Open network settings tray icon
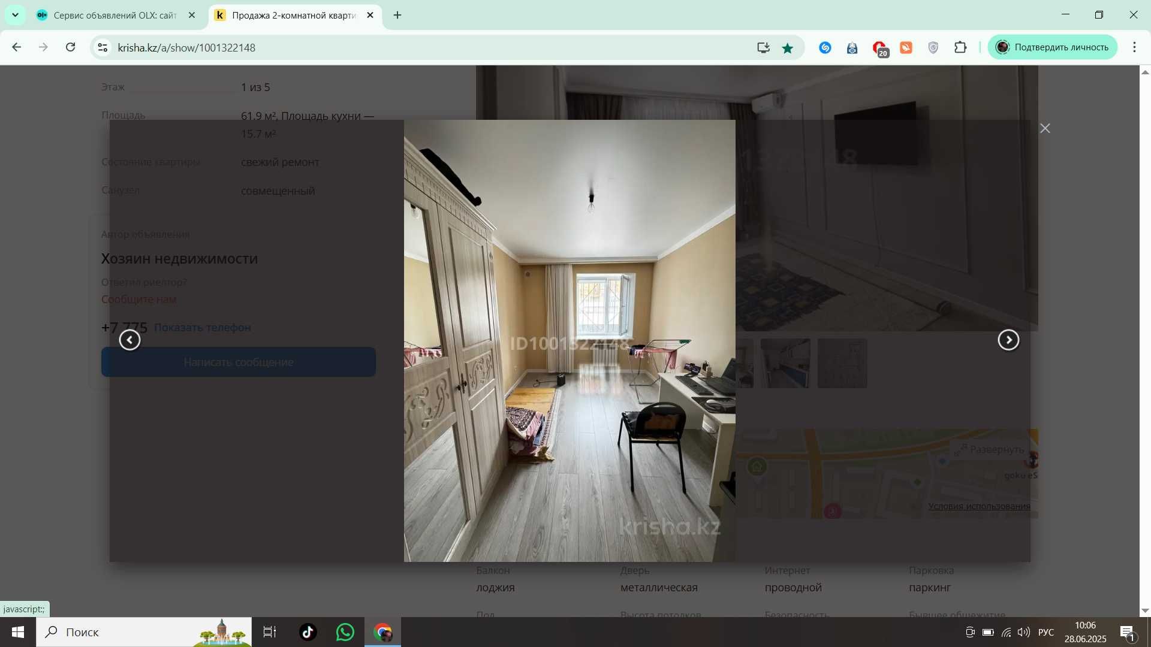The width and height of the screenshot is (1151, 647). 1006,632
